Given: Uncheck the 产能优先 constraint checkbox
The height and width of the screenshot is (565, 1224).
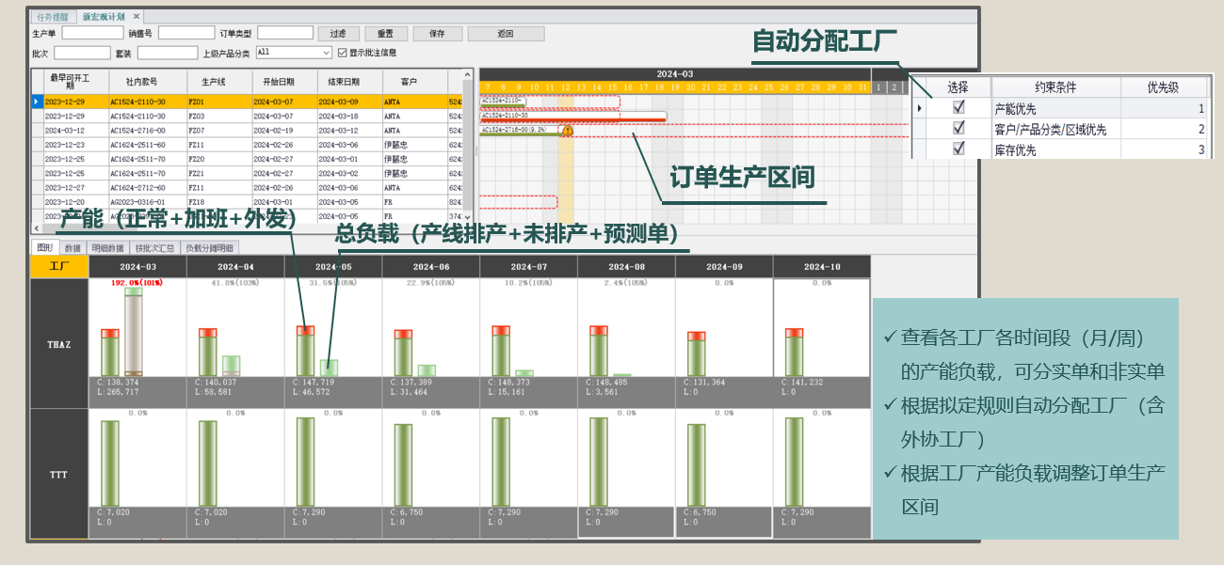Looking at the screenshot, I should click(x=958, y=108).
